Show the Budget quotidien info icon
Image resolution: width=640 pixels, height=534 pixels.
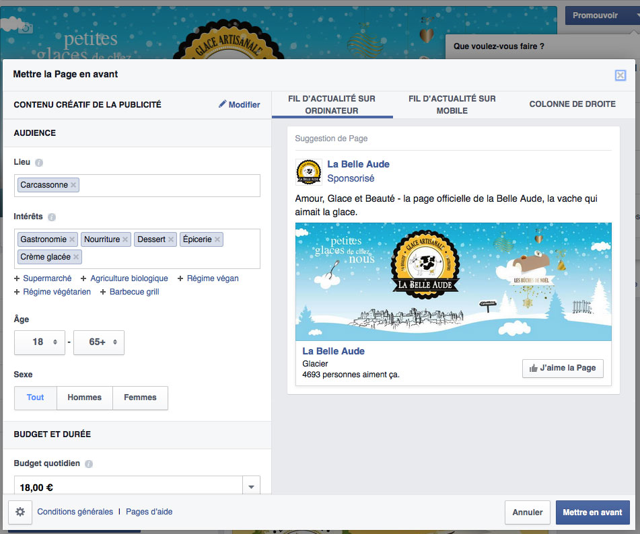(89, 464)
